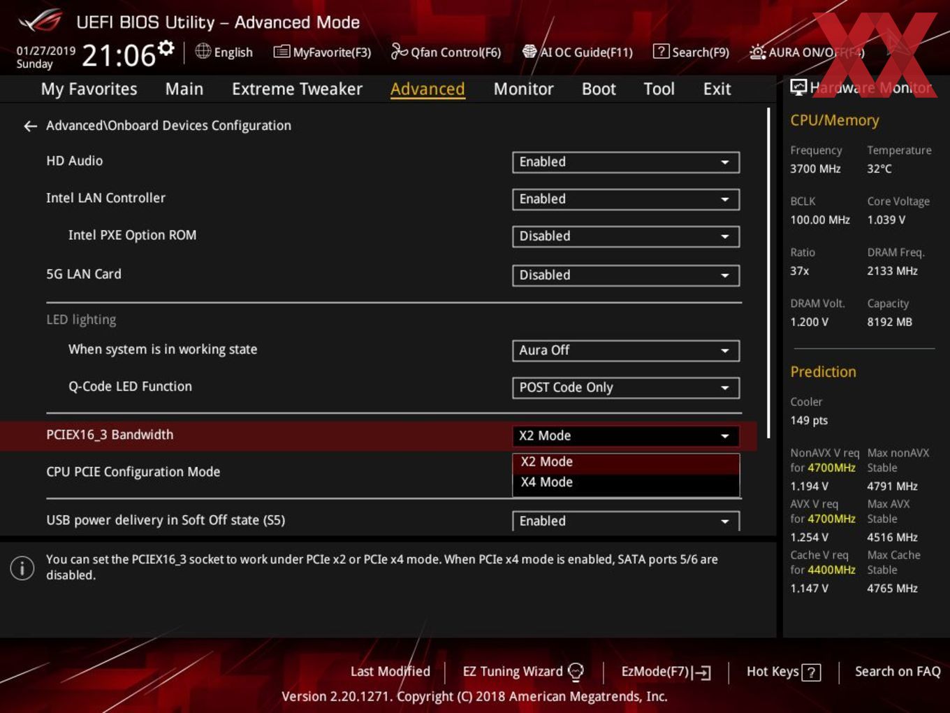Open the Intel PXE Option ROM dropdown

pos(625,236)
